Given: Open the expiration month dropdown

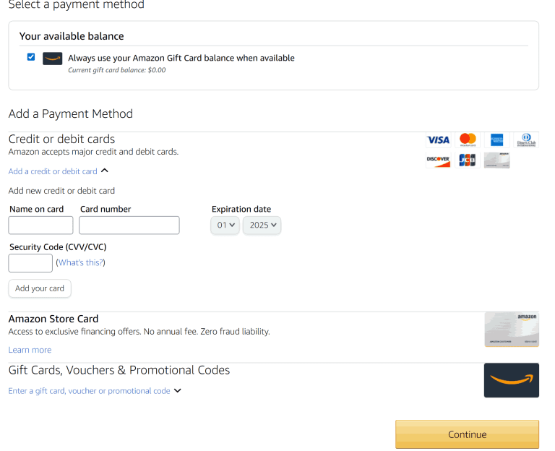Looking at the screenshot, I should 225,225.
